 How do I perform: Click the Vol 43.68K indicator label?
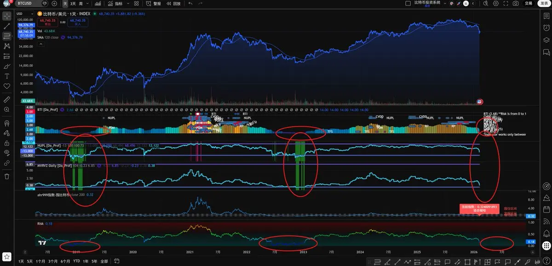(x=45, y=31)
